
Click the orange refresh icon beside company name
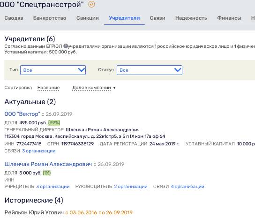pos(91,4)
